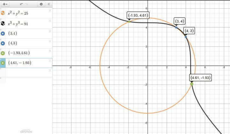Click the Desmos logo link
The image size is (230, 134).
(26, 131)
